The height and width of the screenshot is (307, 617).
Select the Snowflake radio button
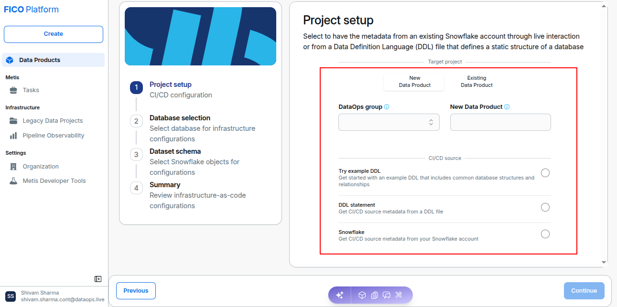(x=545, y=234)
